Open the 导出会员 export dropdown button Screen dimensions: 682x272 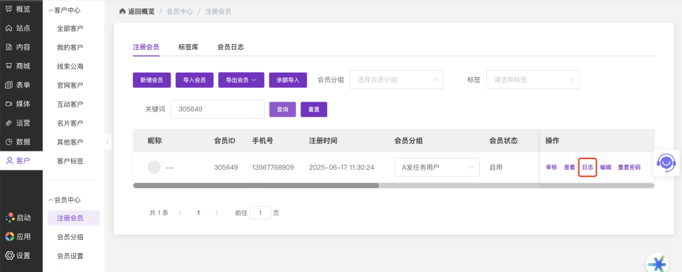click(x=241, y=80)
